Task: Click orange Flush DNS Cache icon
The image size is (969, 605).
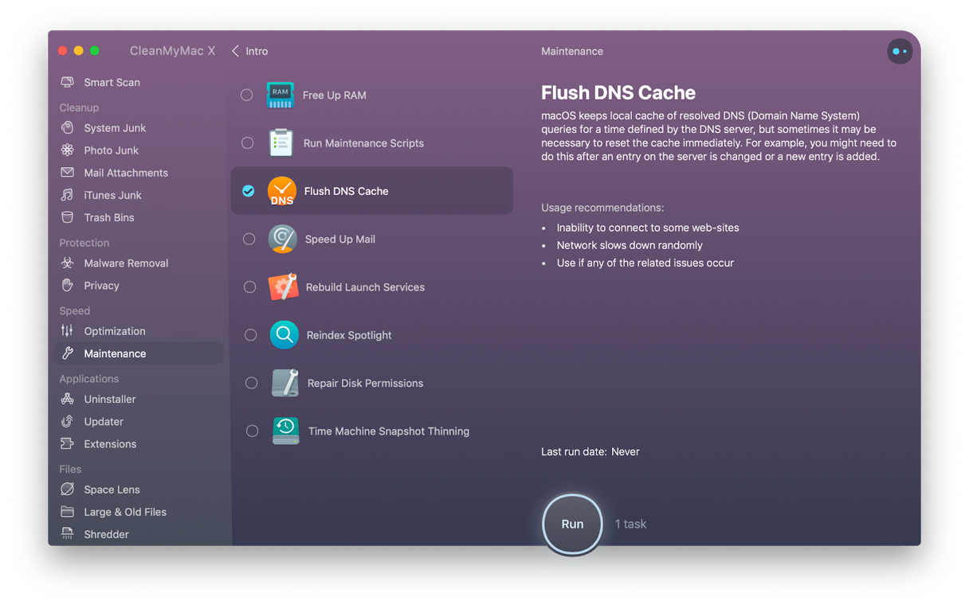Action: click(282, 191)
